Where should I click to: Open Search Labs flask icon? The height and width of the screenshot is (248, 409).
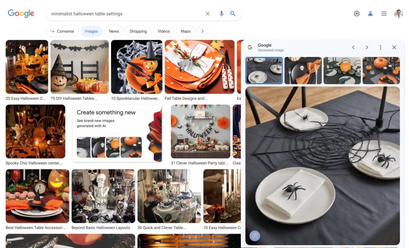tap(370, 14)
